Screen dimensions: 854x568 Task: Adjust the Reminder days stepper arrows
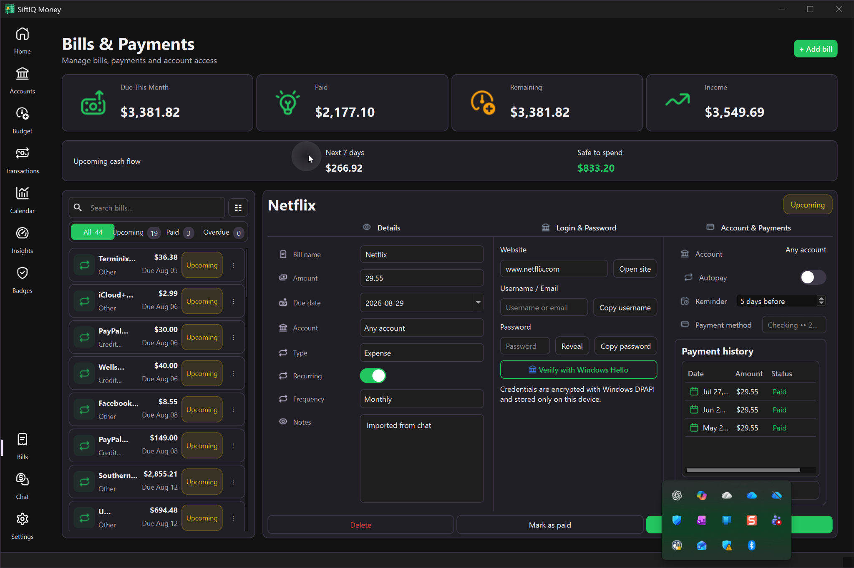click(821, 301)
